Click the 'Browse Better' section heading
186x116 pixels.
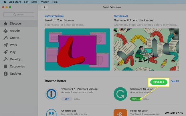click(x=56, y=81)
